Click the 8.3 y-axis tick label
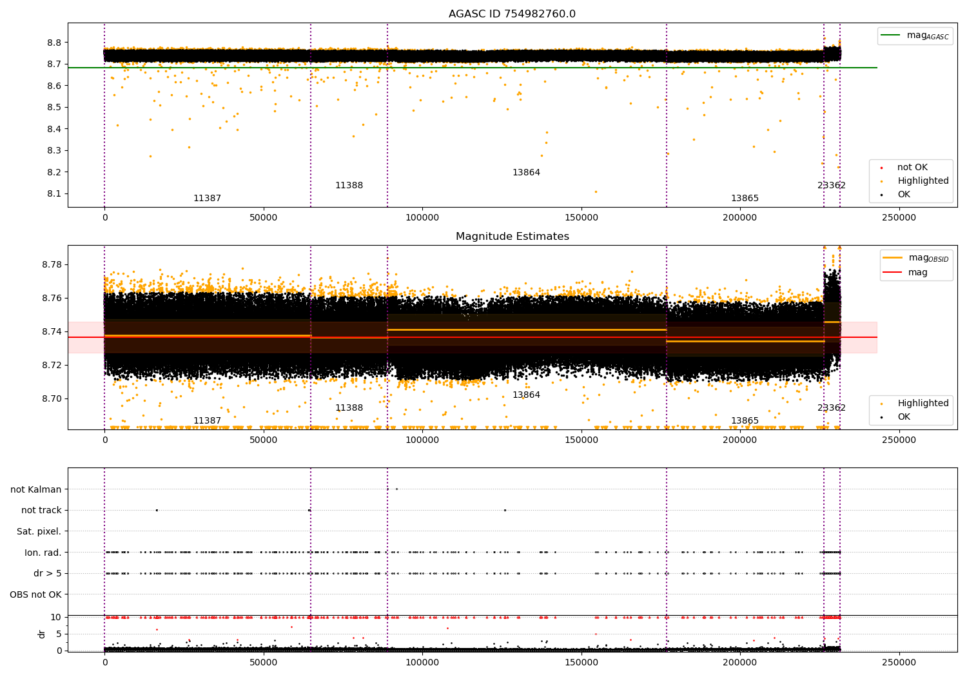This screenshot has width=967, height=677. (54, 150)
